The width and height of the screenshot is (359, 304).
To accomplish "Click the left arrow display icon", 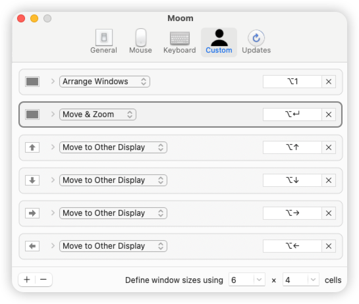I will coord(32,246).
